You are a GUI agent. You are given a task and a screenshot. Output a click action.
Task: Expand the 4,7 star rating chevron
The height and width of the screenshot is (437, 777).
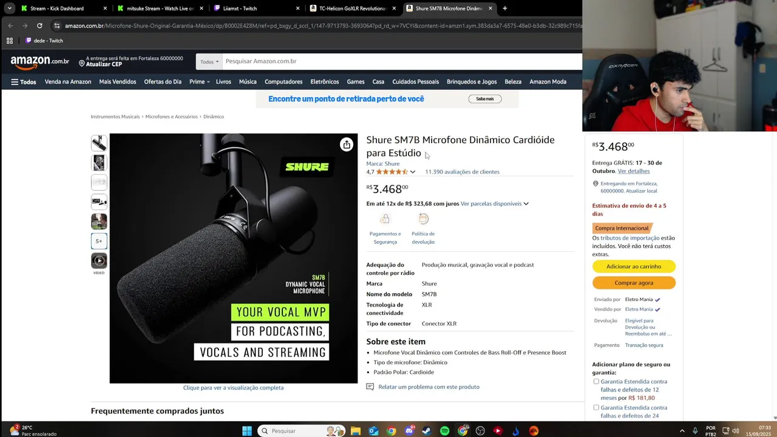pyautogui.click(x=413, y=172)
